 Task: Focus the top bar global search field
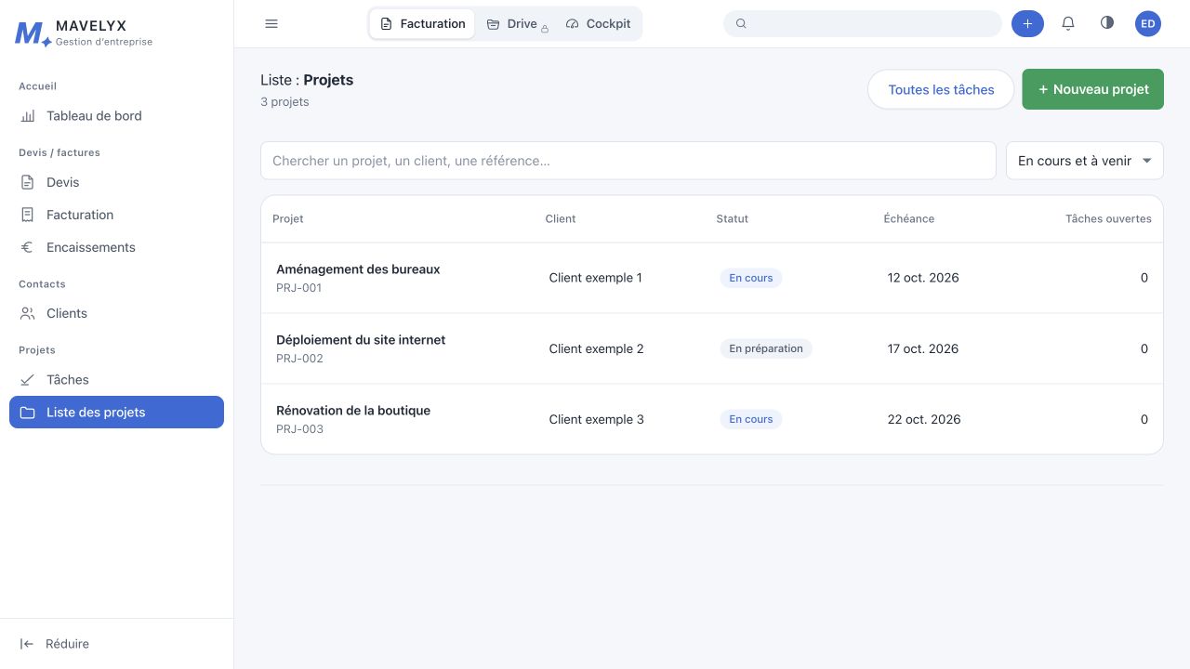tap(863, 24)
